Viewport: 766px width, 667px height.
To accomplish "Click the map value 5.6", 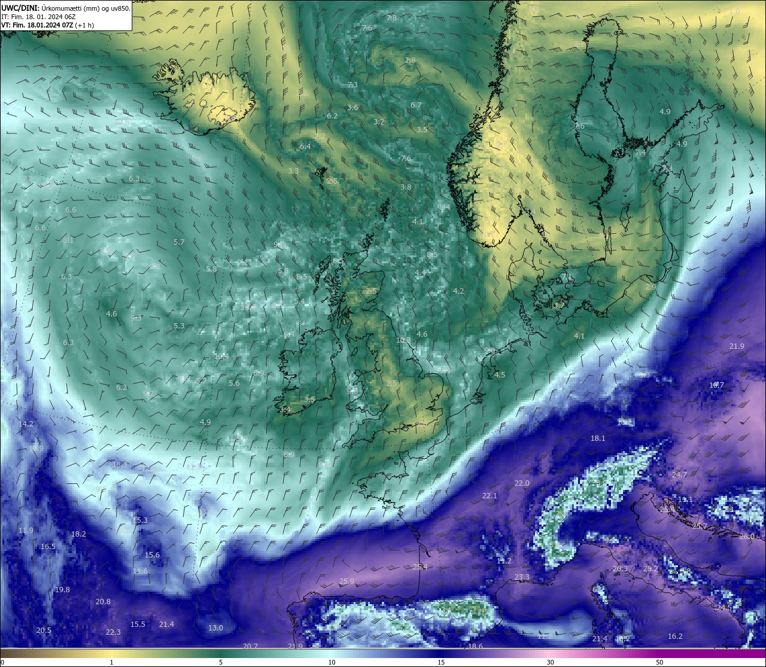I will coord(234,383).
